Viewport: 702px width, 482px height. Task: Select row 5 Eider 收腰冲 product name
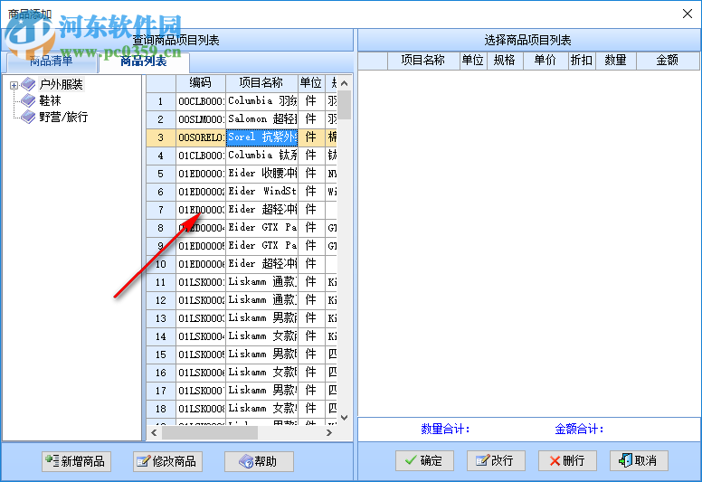click(x=262, y=174)
